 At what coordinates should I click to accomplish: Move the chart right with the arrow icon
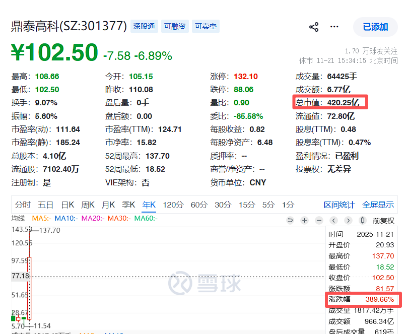348,221
